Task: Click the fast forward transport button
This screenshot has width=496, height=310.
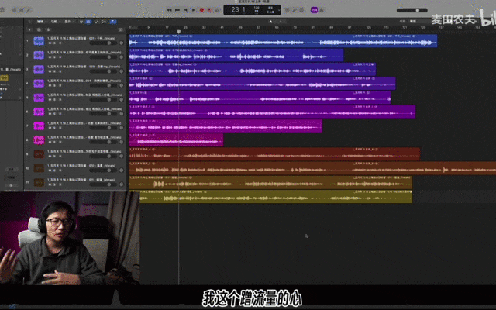Action: (177, 10)
